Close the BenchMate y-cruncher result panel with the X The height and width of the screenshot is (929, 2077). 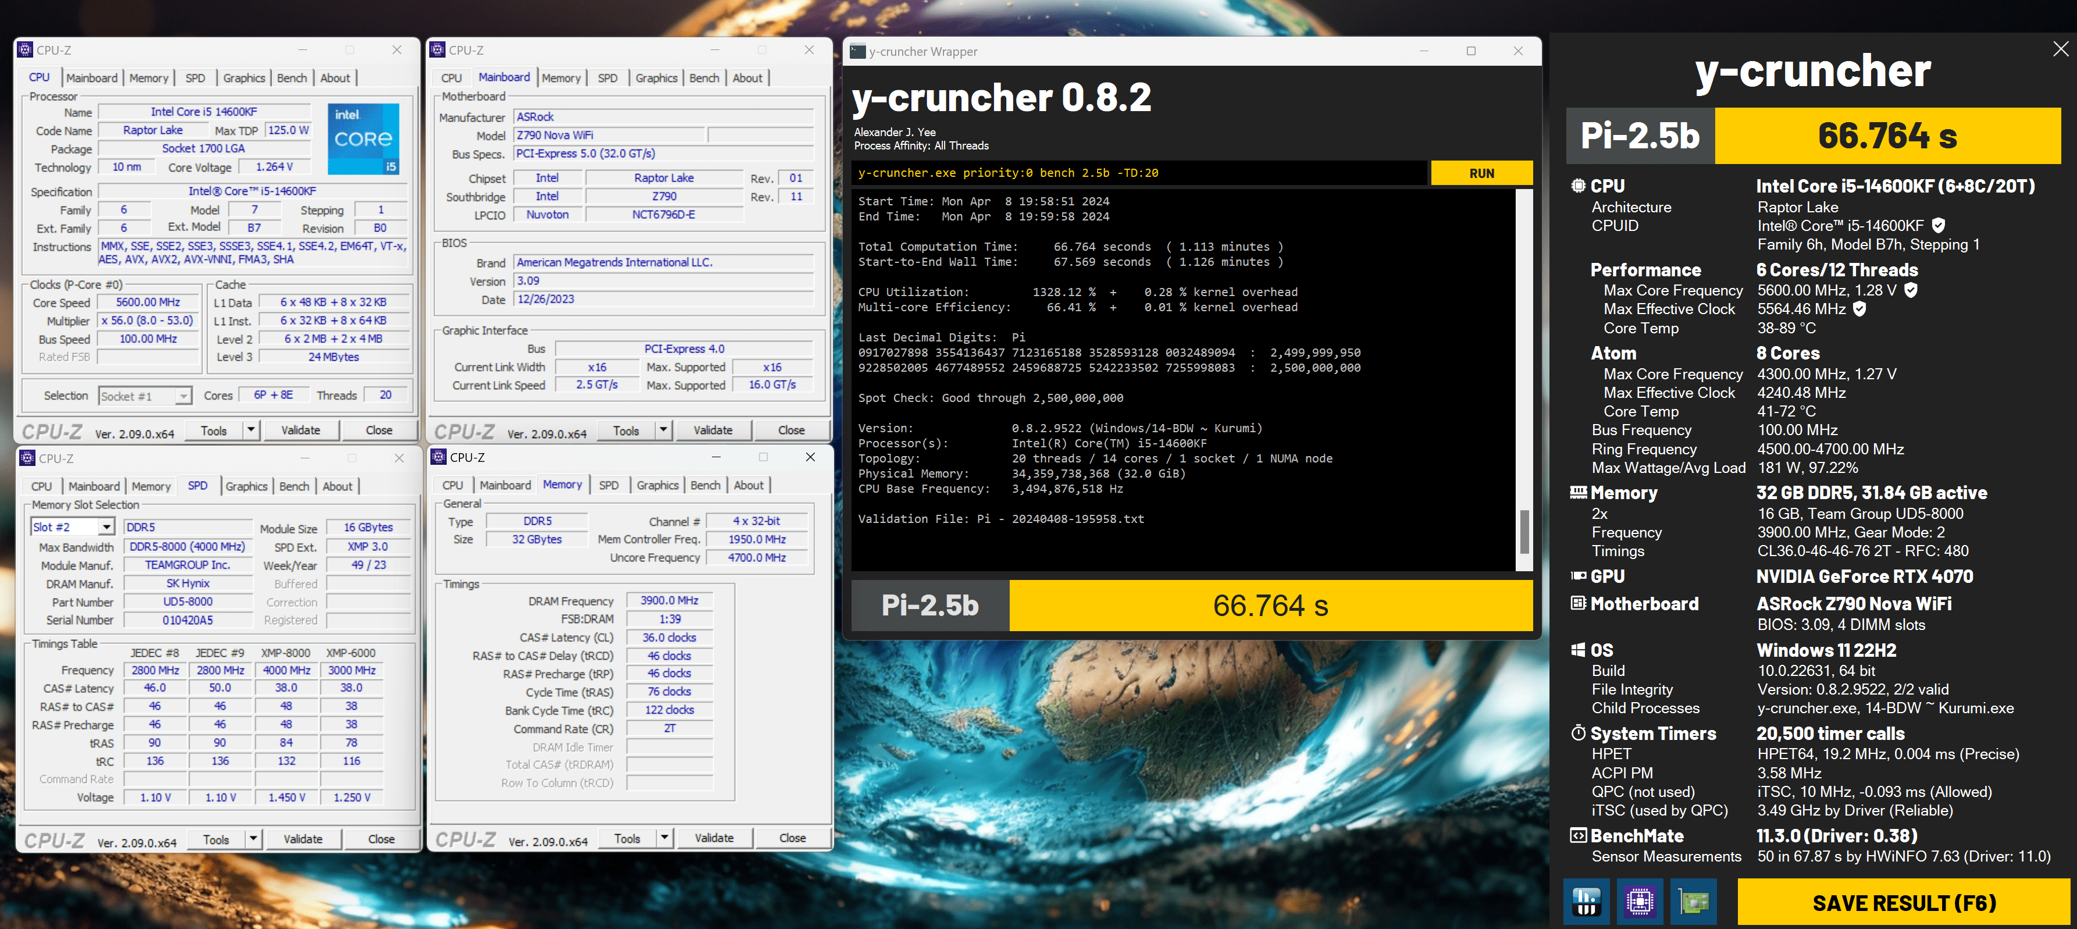pyautogui.click(x=2060, y=49)
